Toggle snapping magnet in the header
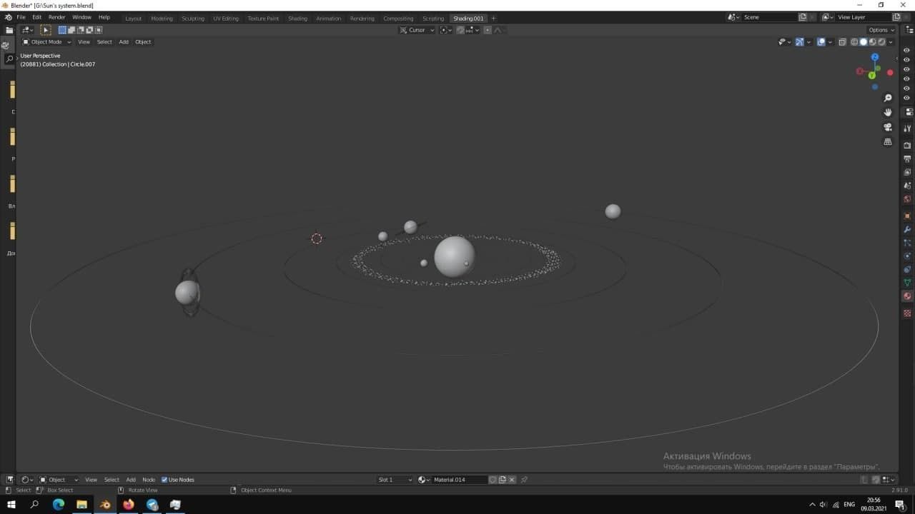This screenshot has width=915, height=514. (460, 30)
